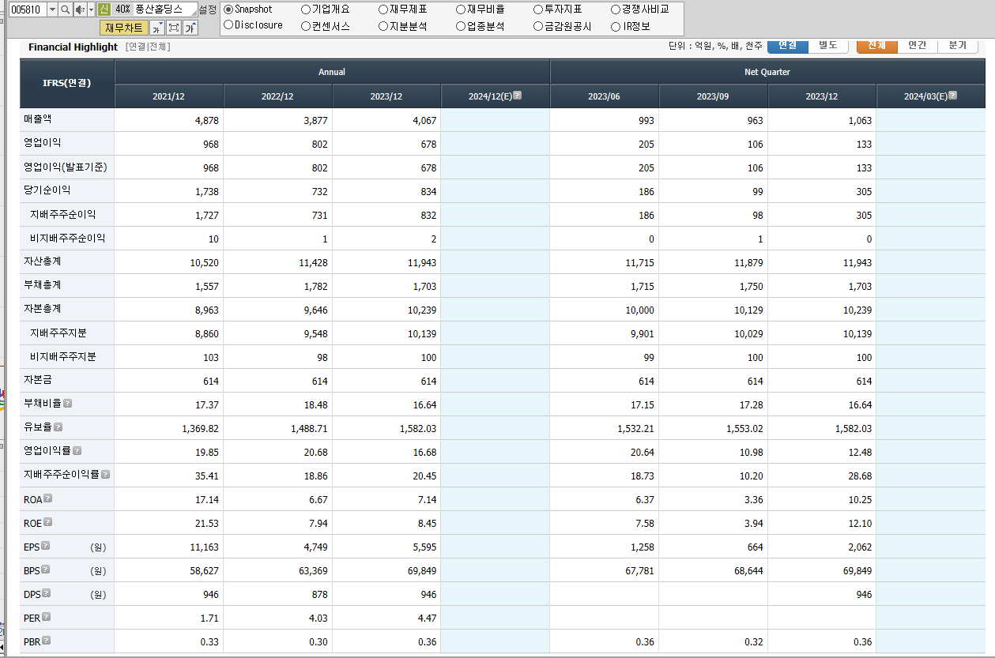Click the 2022/12 column header
Viewport: 995px width, 658px height.
point(277,96)
